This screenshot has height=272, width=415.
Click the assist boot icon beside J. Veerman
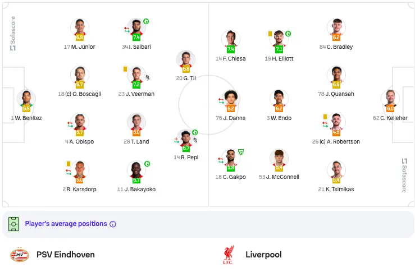point(147,77)
